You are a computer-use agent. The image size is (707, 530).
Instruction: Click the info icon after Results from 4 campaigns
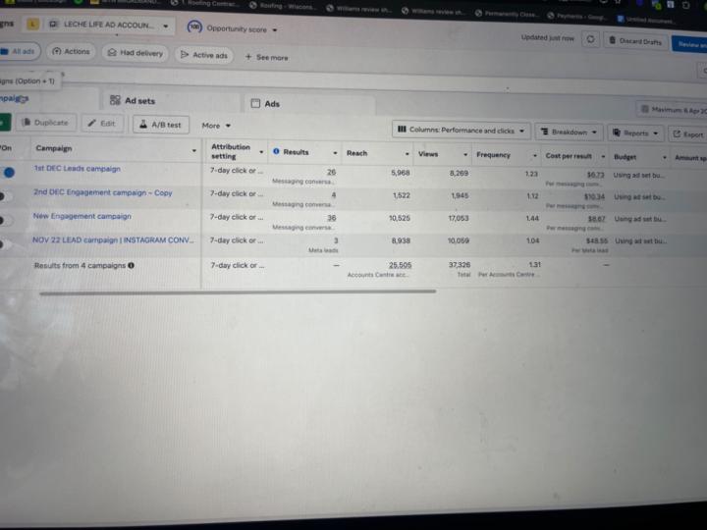[132, 265]
